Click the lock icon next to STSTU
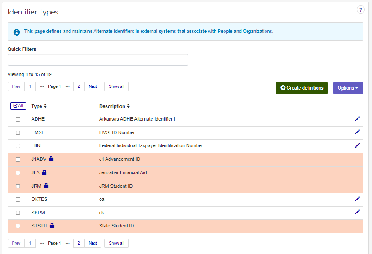 [x=52, y=226]
